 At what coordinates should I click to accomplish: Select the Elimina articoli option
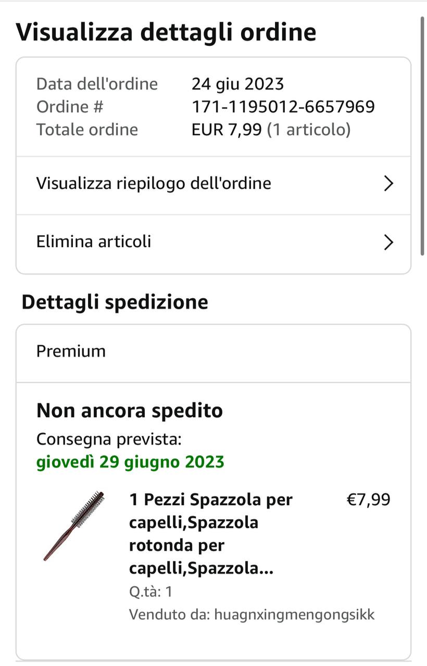(94, 242)
